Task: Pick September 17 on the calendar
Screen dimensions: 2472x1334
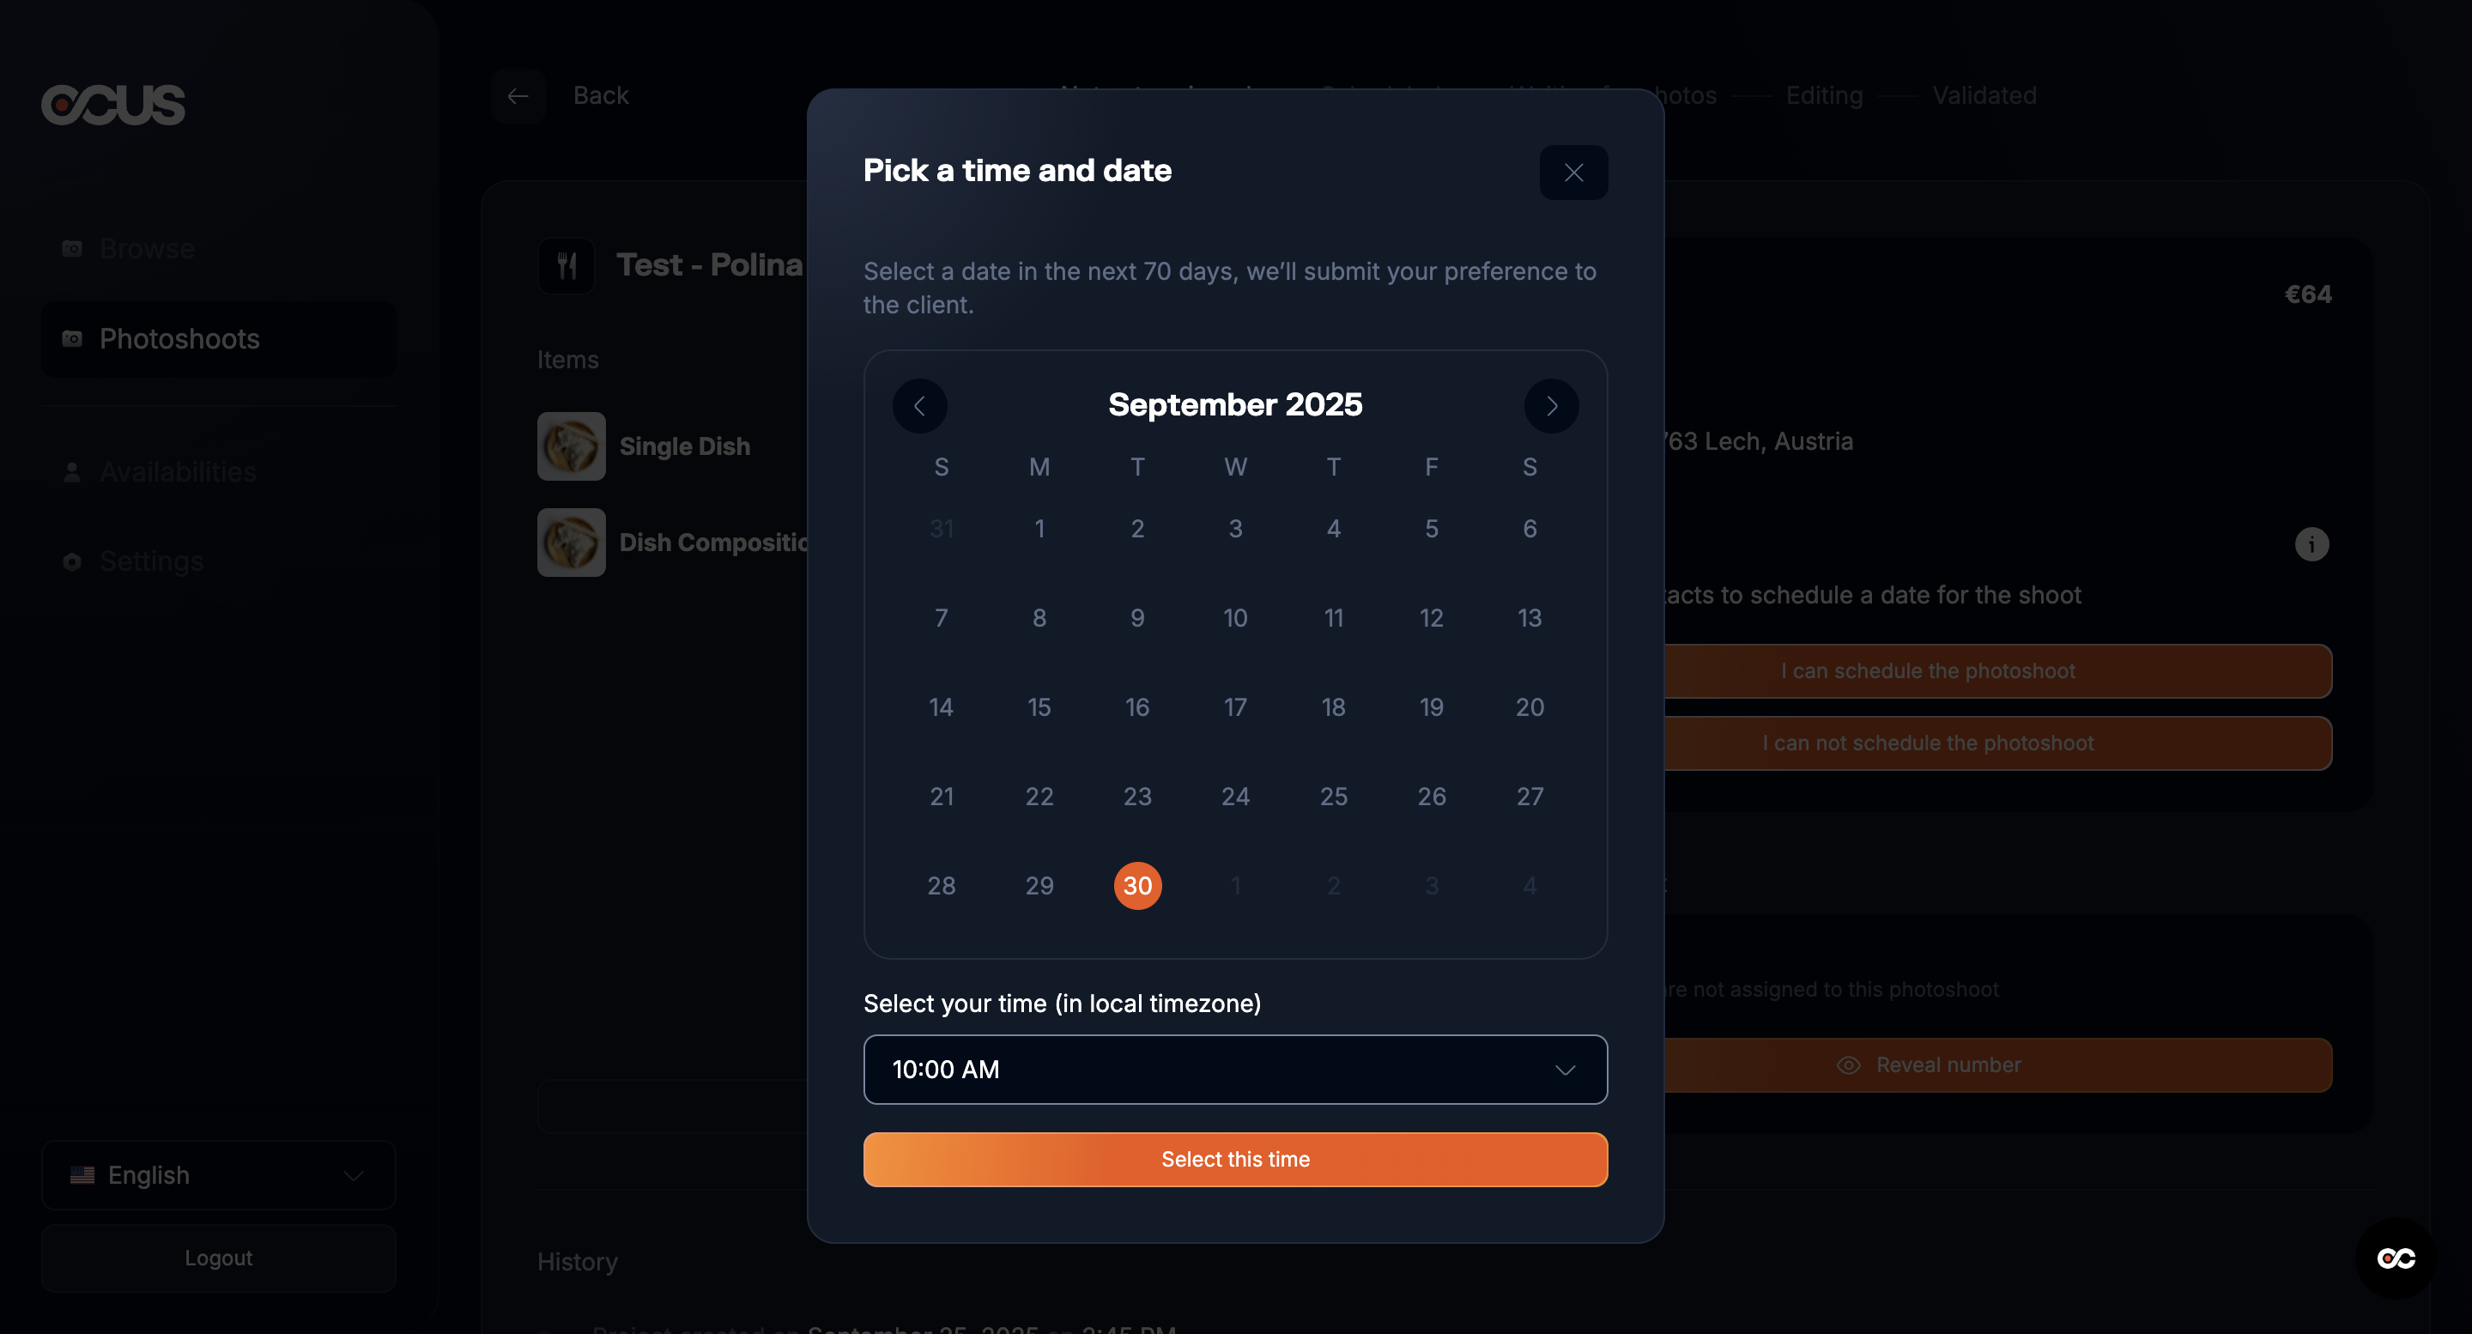Action: [1235, 707]
